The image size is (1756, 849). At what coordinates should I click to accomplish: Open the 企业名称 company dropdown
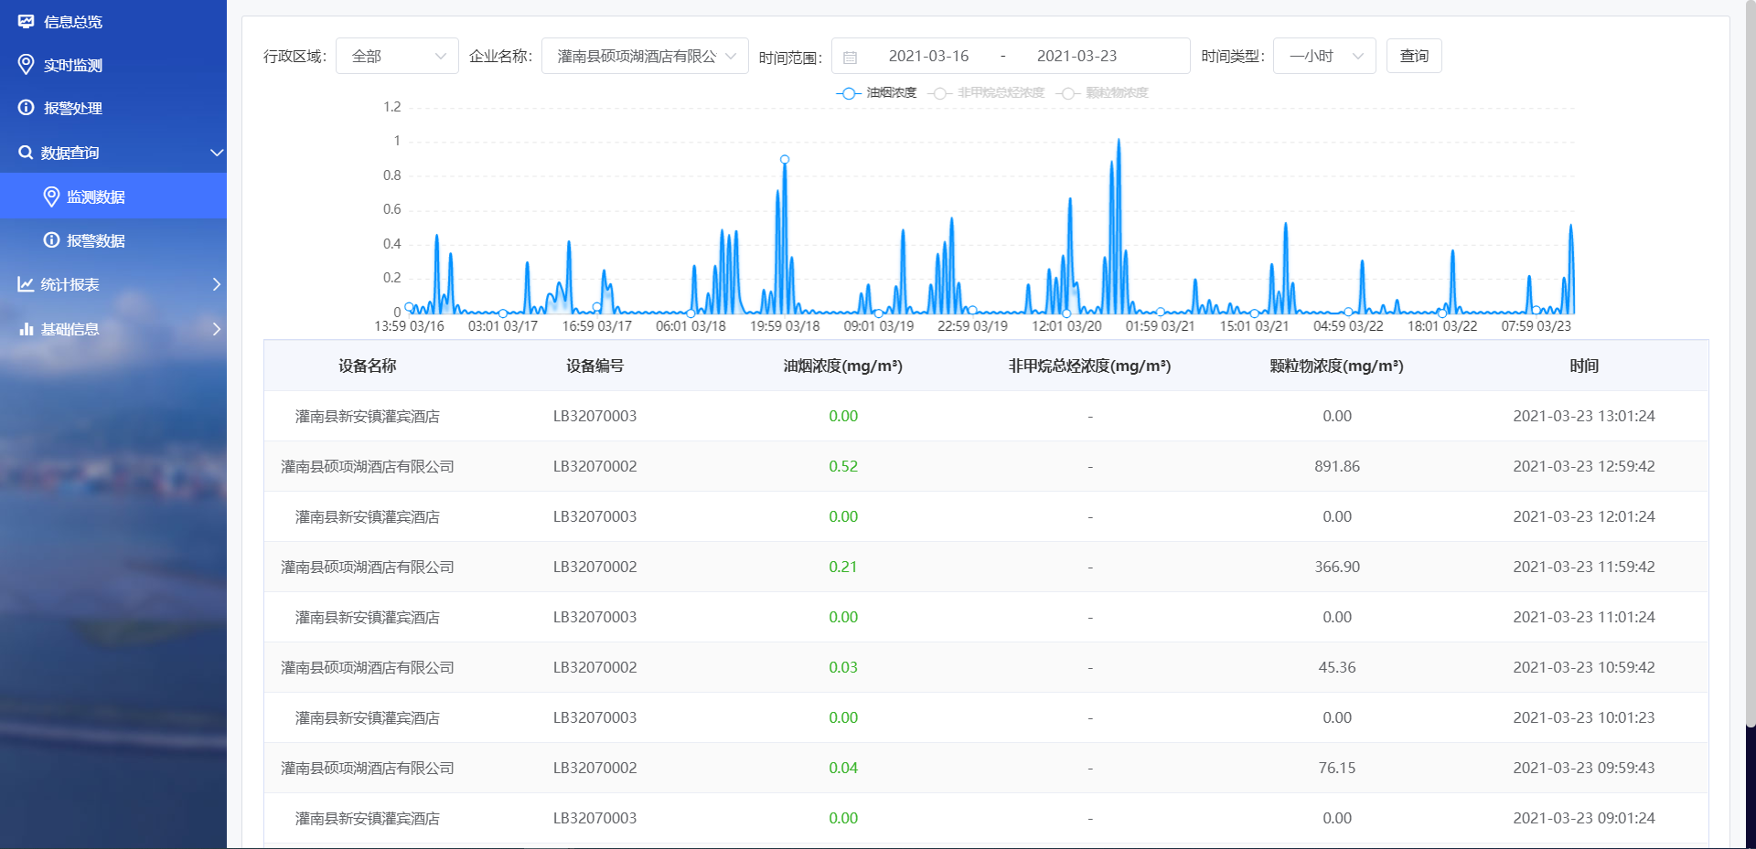point(645,56)
